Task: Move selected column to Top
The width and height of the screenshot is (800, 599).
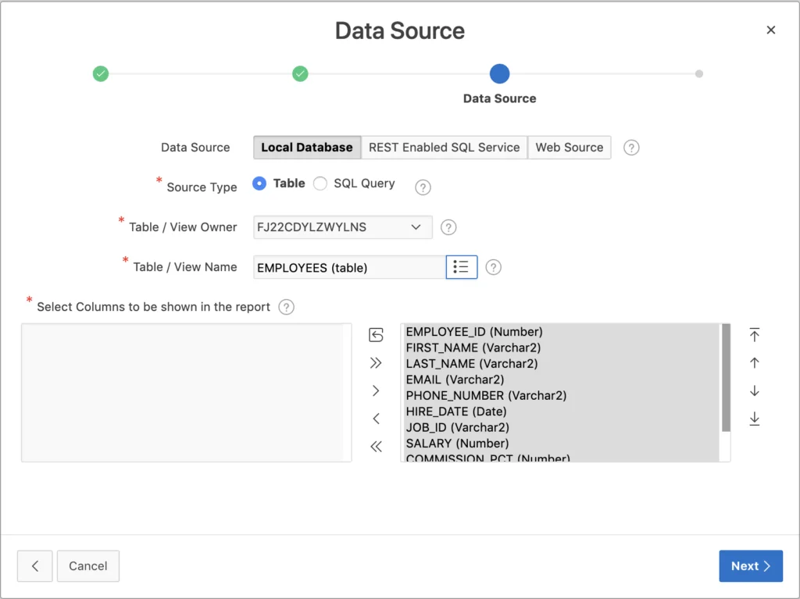Action: [754, 335]
